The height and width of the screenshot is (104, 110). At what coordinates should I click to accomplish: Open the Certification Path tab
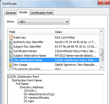[x=42, y=13]
